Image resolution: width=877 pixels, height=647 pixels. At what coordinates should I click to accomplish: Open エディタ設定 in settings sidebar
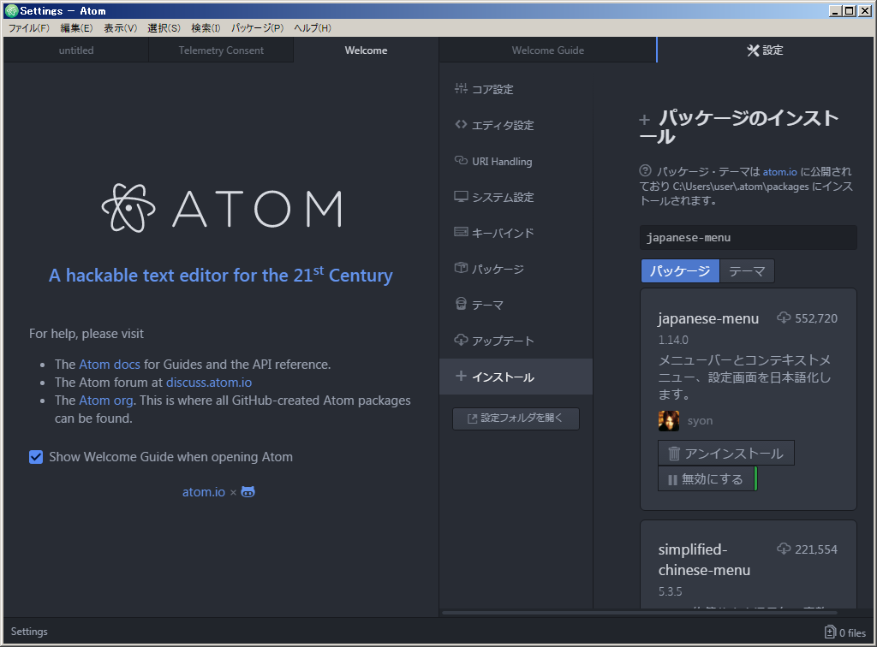516,125
